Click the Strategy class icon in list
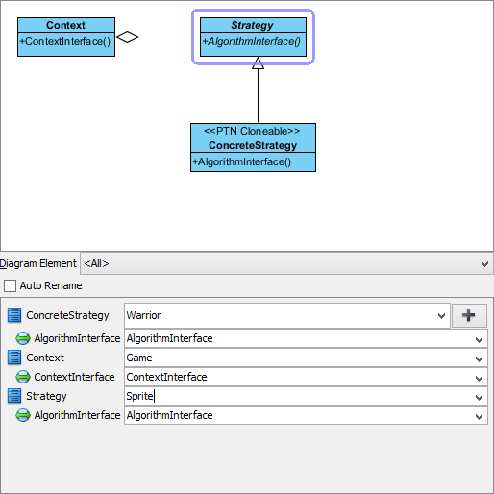Screen dimensions: 494x494 14,396
